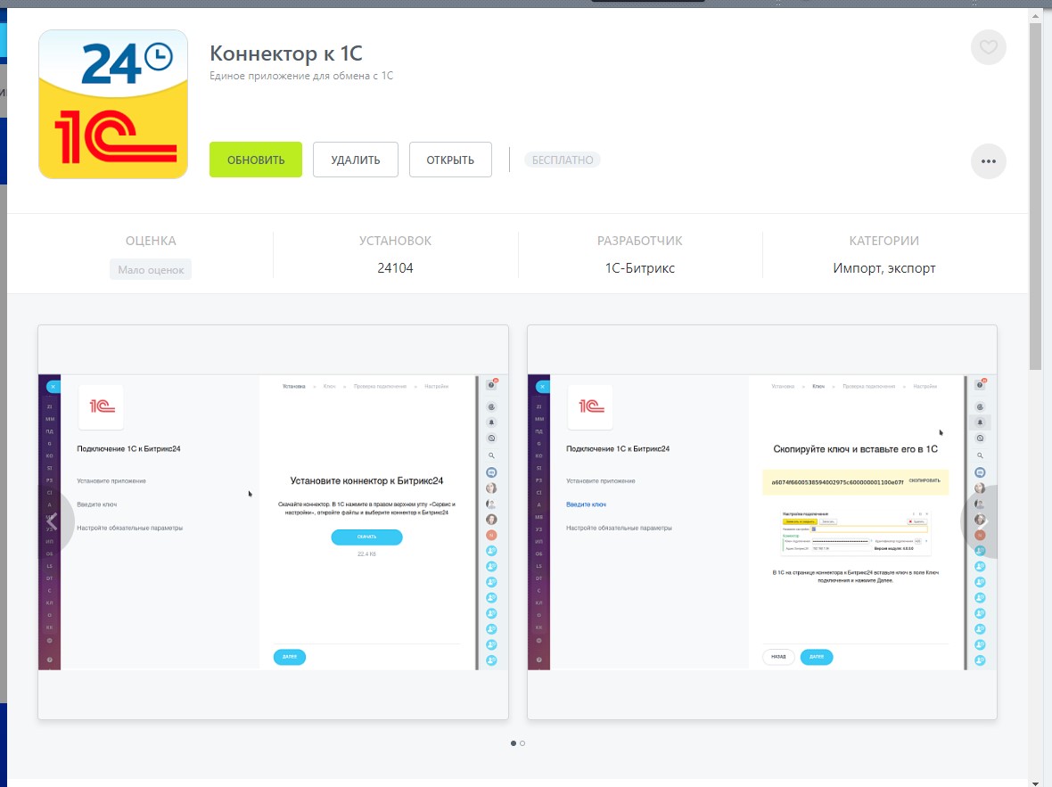Open the Установите коннектор к Битрикс24 screenshot
The height and width of the screenshot is (787, 1052).
(273, 522)
